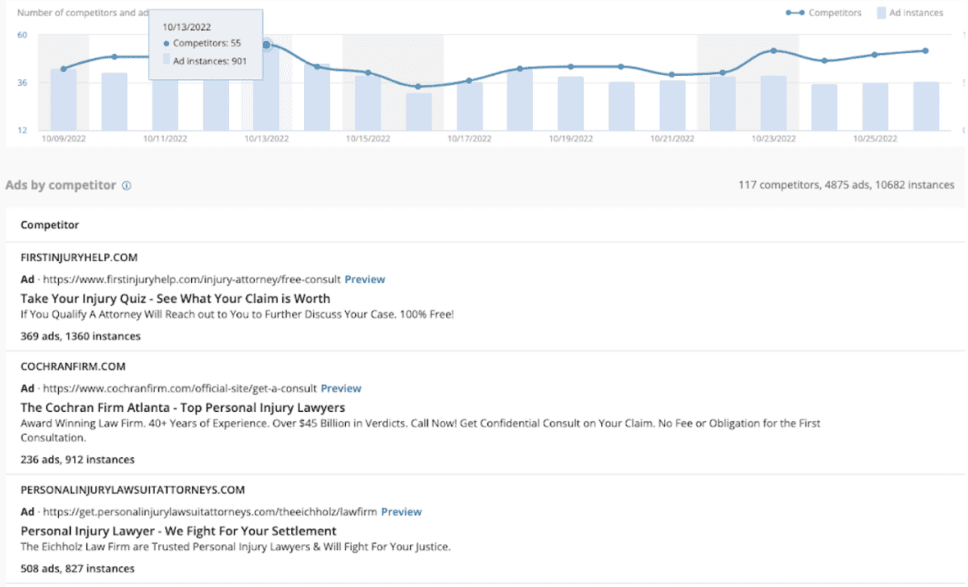968x587 pixels.
Task: Click the 'Award Winning Law Firm' ad description
Action: tap(420, 430)
